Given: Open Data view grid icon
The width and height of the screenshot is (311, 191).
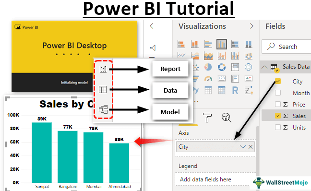Looking at the screenshot, I should pos(103,90).
